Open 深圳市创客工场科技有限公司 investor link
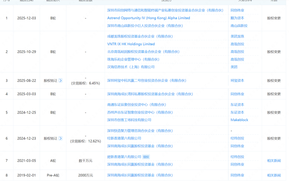 pyautogui.click(x=129, y=120)
